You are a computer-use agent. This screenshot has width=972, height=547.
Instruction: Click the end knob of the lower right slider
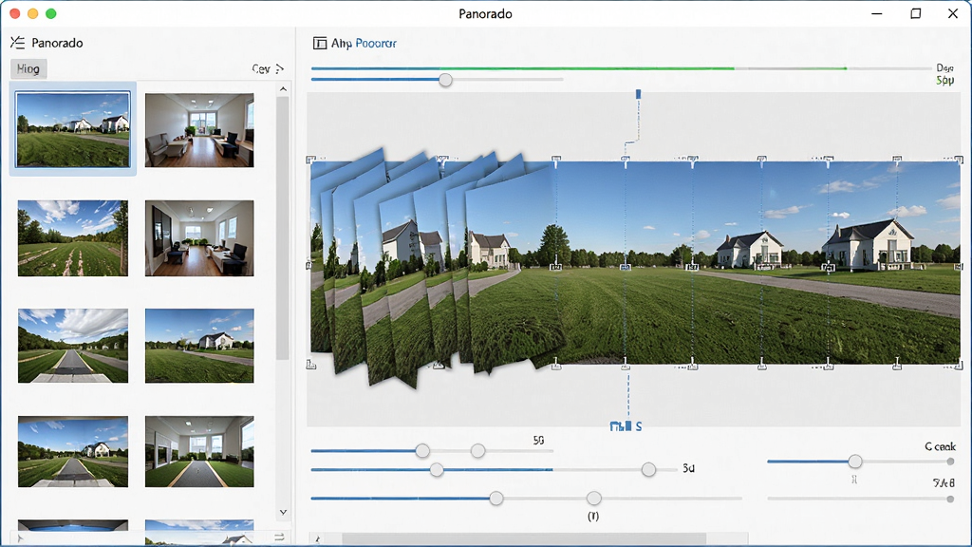click(x=950, y=499)
